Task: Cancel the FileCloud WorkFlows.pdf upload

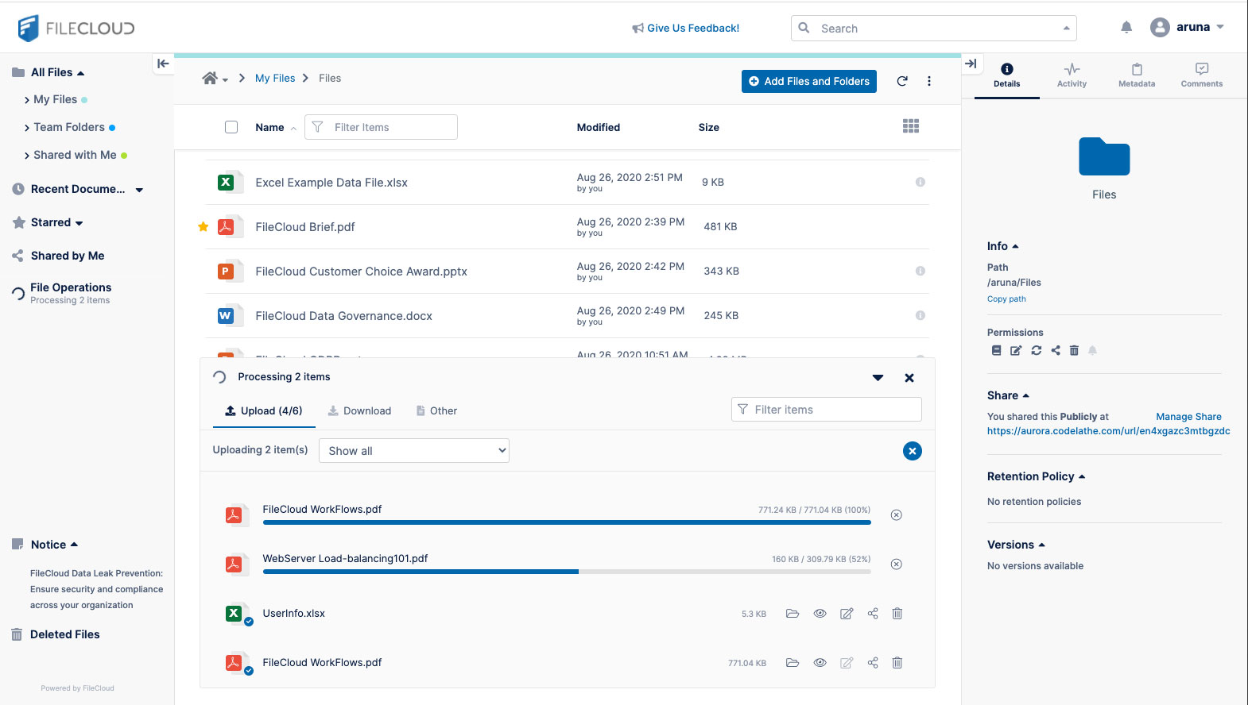Action: click(x=897, y=515)
